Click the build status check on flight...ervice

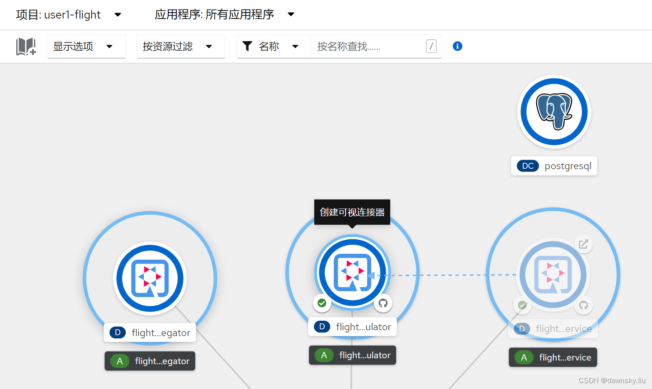tap(522, 305)
